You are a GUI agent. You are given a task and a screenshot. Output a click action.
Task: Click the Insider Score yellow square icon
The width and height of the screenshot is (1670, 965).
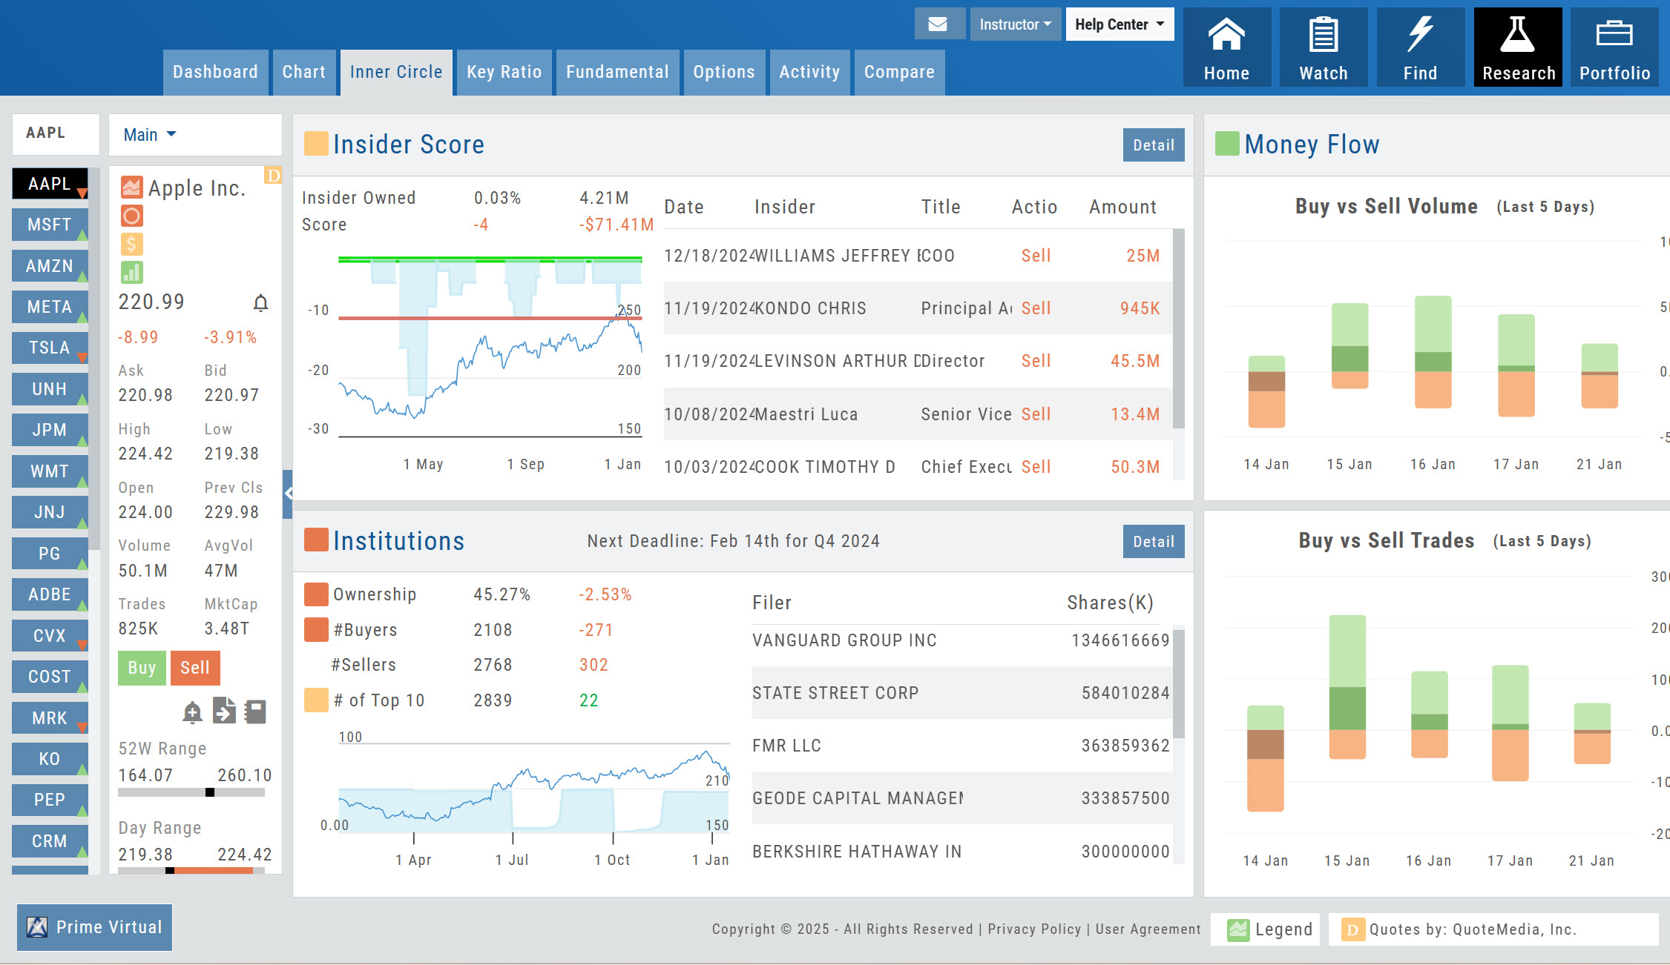[x=316, y=144]
